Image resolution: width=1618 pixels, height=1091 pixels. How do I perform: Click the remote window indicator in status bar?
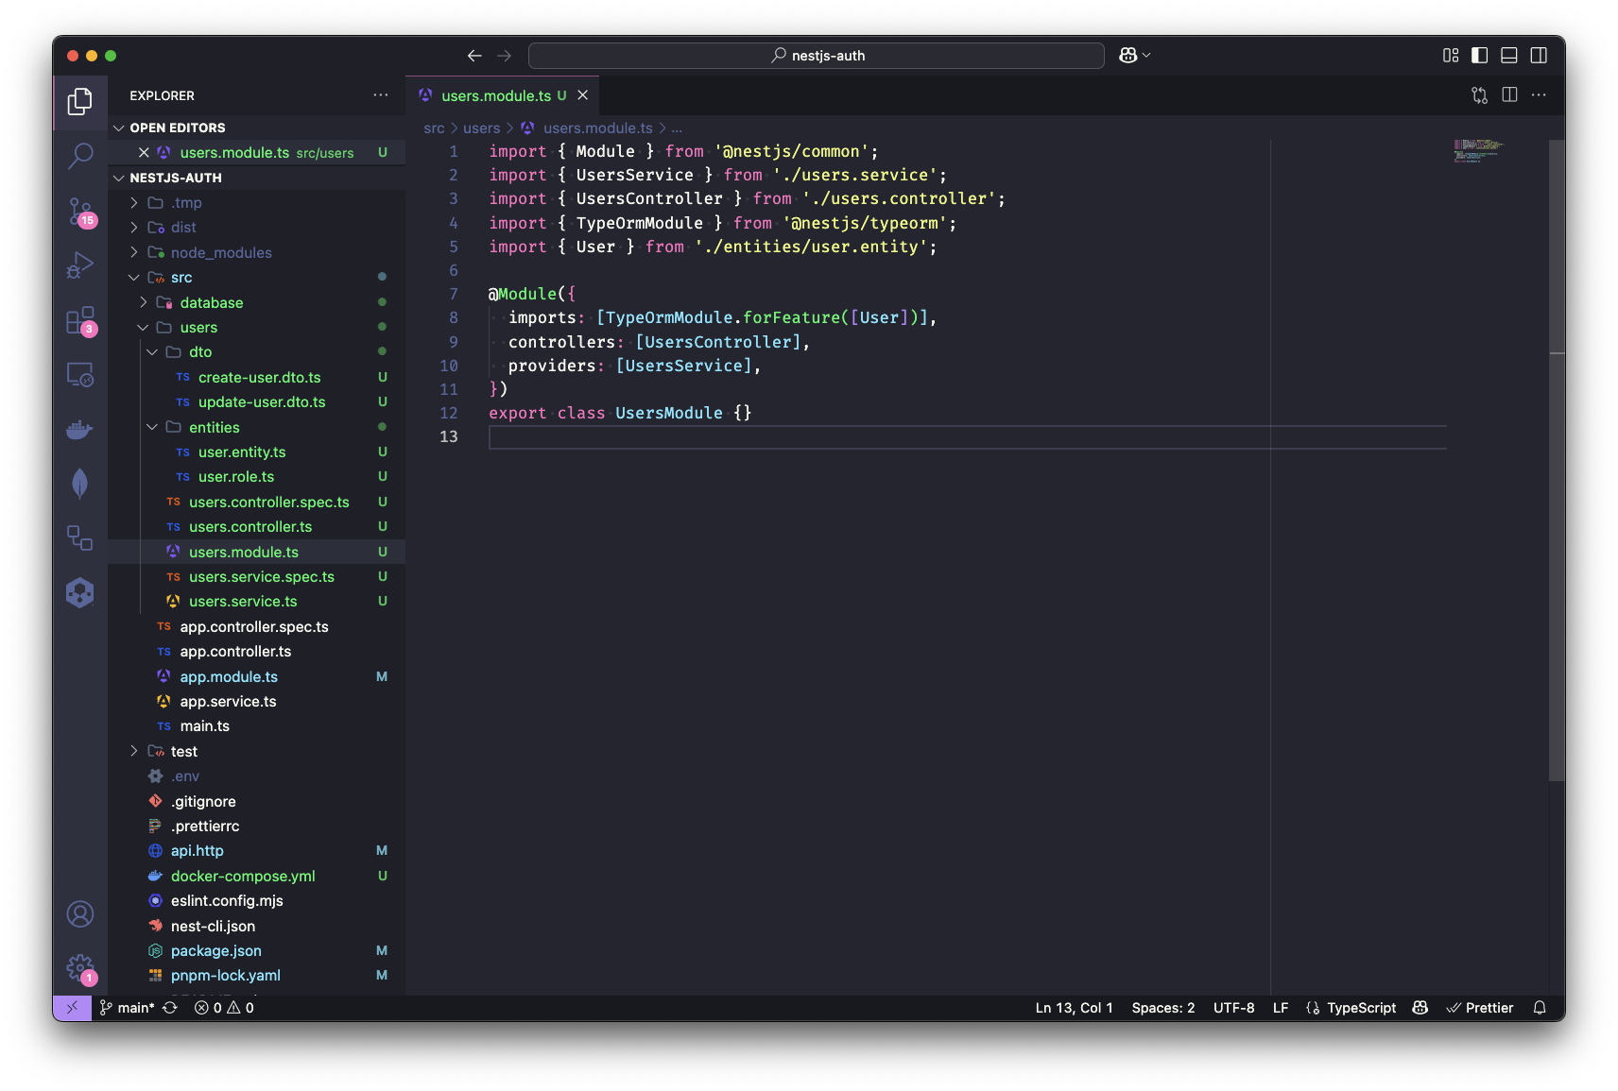coord(72,1008)
